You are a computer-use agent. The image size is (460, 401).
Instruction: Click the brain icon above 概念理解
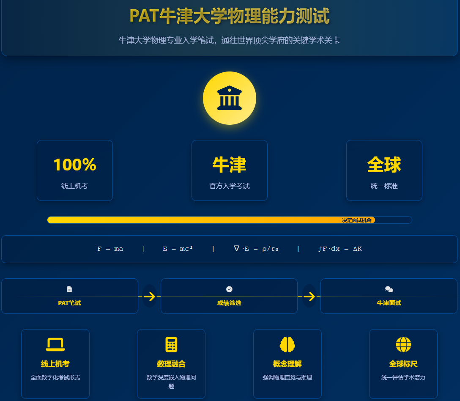tap(287, 344)
